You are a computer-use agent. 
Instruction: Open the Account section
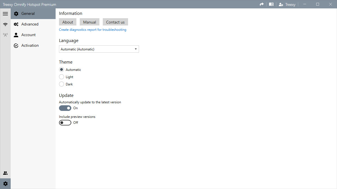pyautogui.click(x=28, y=35)
